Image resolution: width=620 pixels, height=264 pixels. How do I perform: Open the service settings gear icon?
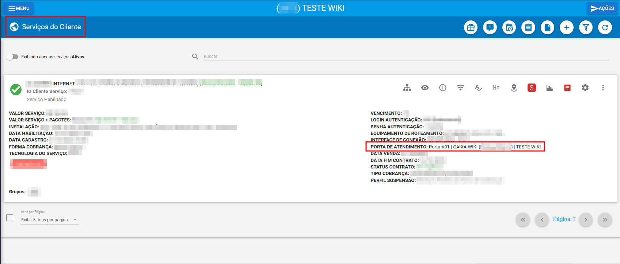(x=585, y=88)
